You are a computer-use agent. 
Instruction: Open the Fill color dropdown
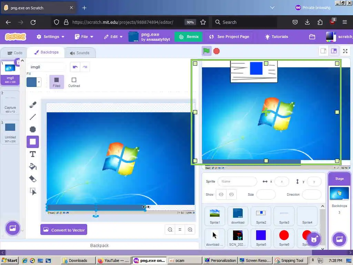39,82
